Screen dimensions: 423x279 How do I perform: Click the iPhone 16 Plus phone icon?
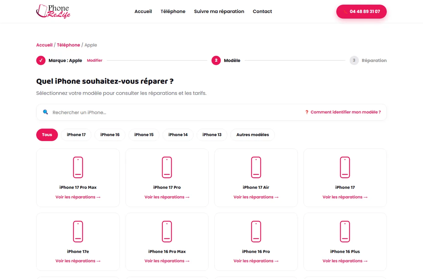[x=345, y=231]
